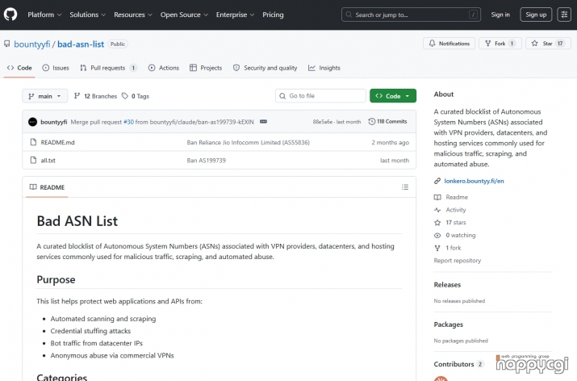Viewport: 577px width, 381px height.
Task: Open 12 Branches list
Action: (x=95, y=96)
